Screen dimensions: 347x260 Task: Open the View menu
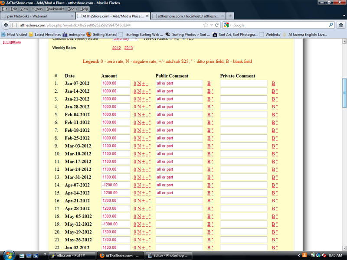click(24, 9)
